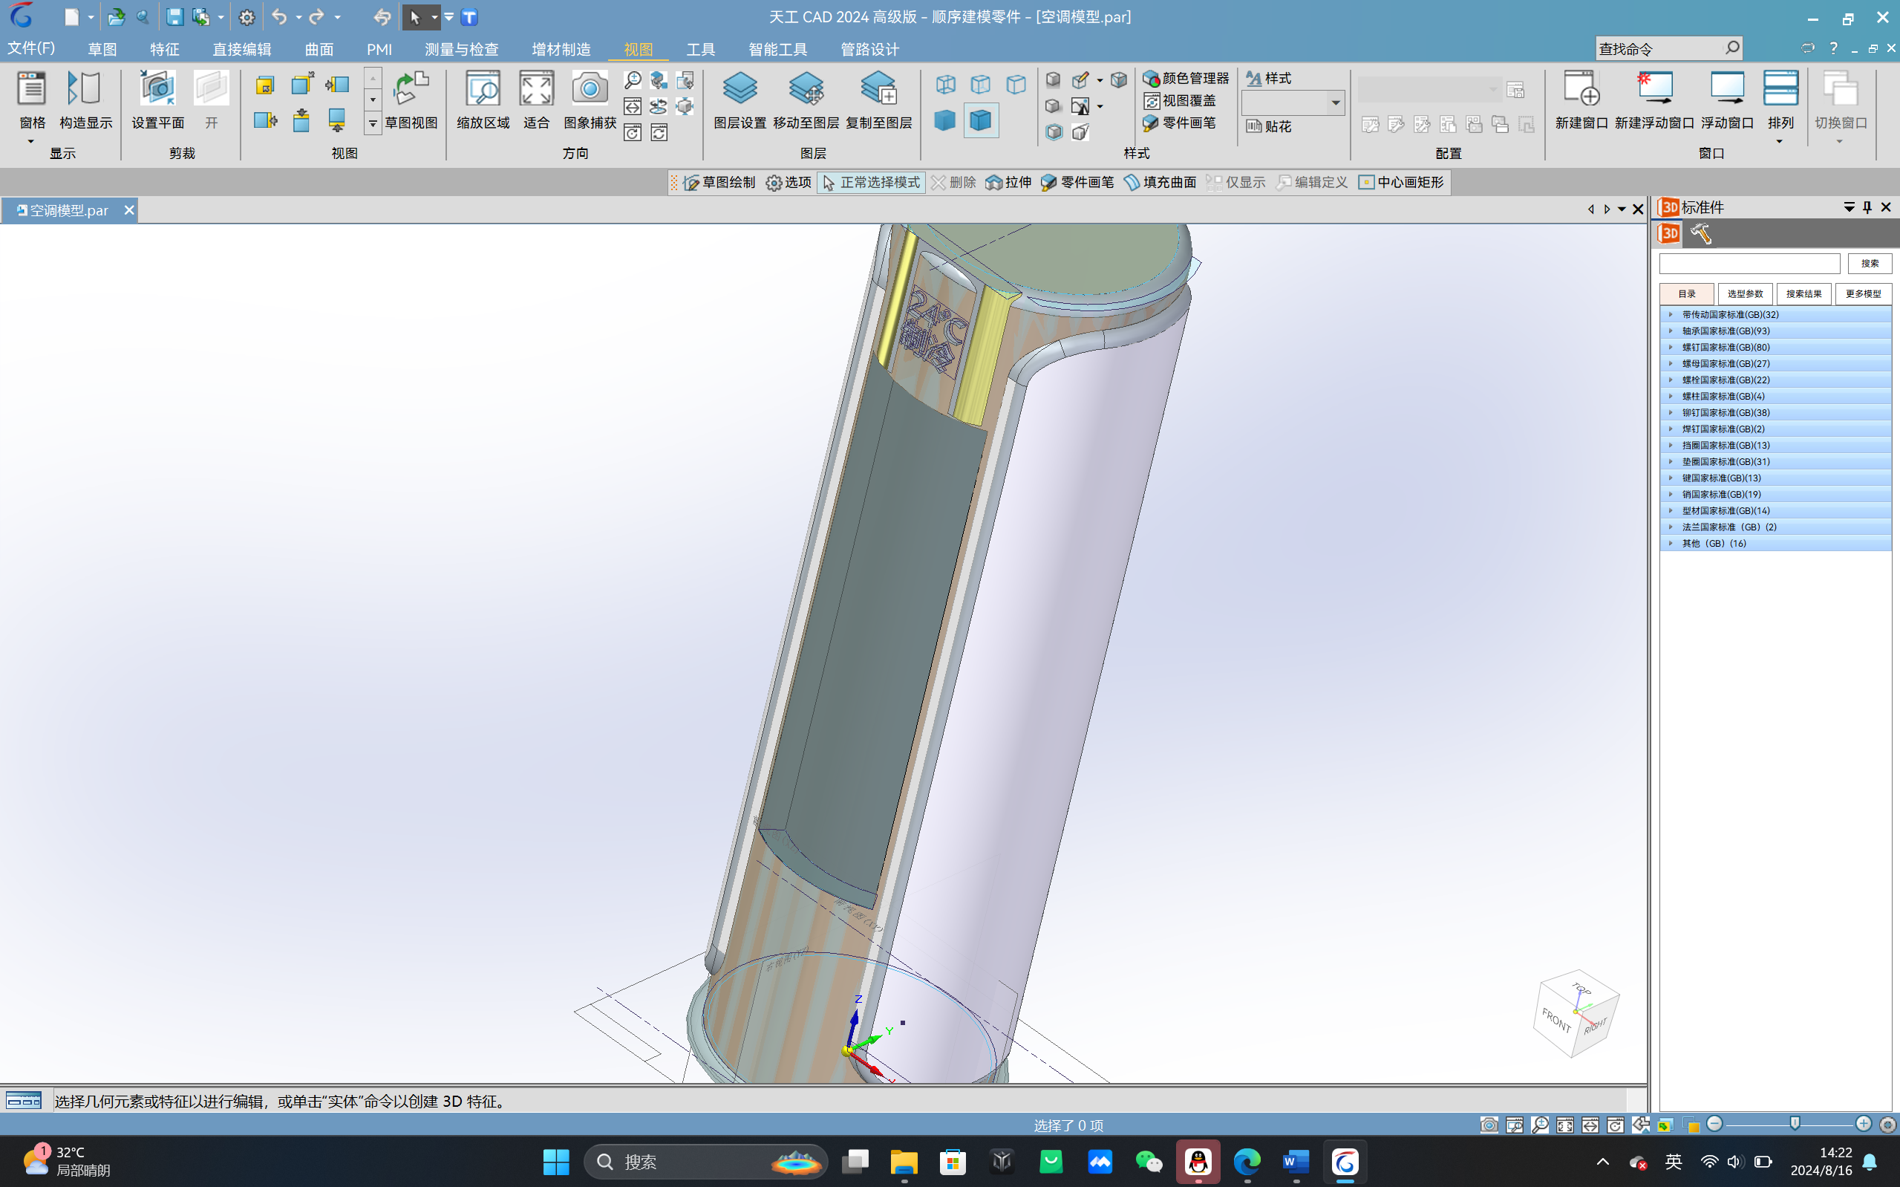Viewport: 1900px width, 1187px height.
Task: Click the zoom magnifier icon in 方向 group
Action: 633,80
